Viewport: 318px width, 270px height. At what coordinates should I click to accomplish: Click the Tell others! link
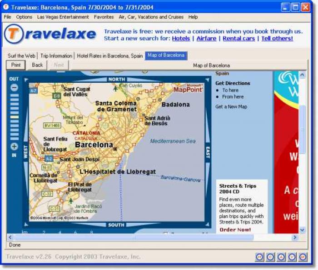click(277, 38)
